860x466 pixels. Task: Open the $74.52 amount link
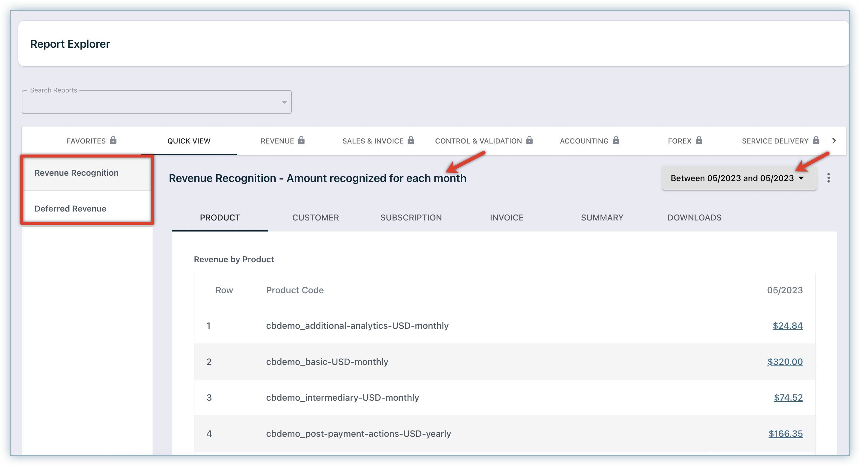[788, 398]
